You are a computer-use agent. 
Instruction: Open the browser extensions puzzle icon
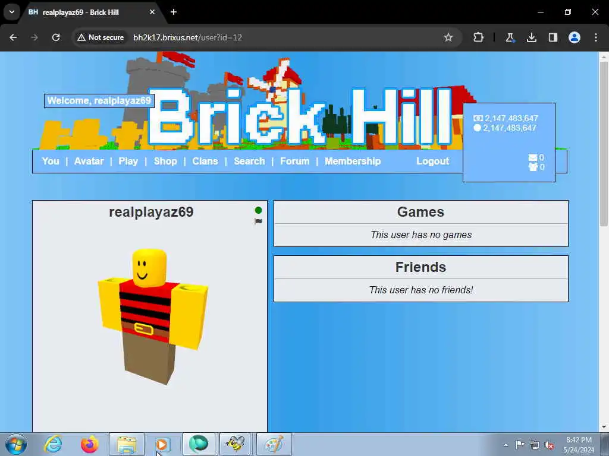coord(479,37)
